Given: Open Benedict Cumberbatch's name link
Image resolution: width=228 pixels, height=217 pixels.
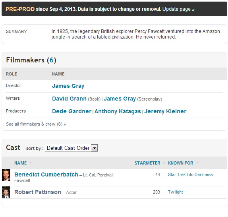Looking at the screenshot, I should pos(46,174).
